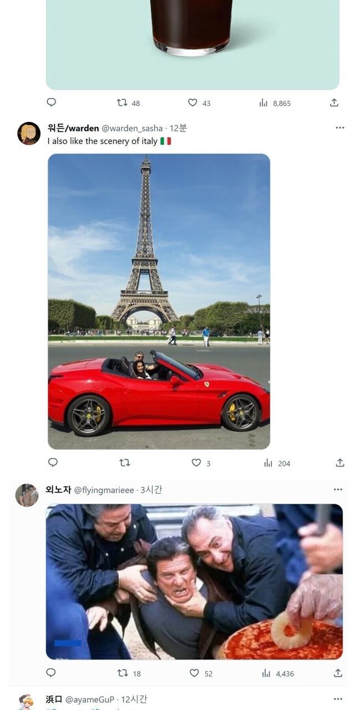Open the @warden_sasha profile handle
Image resolution: width=355 pixels, height=710 pixels.
tap(132, 128)
